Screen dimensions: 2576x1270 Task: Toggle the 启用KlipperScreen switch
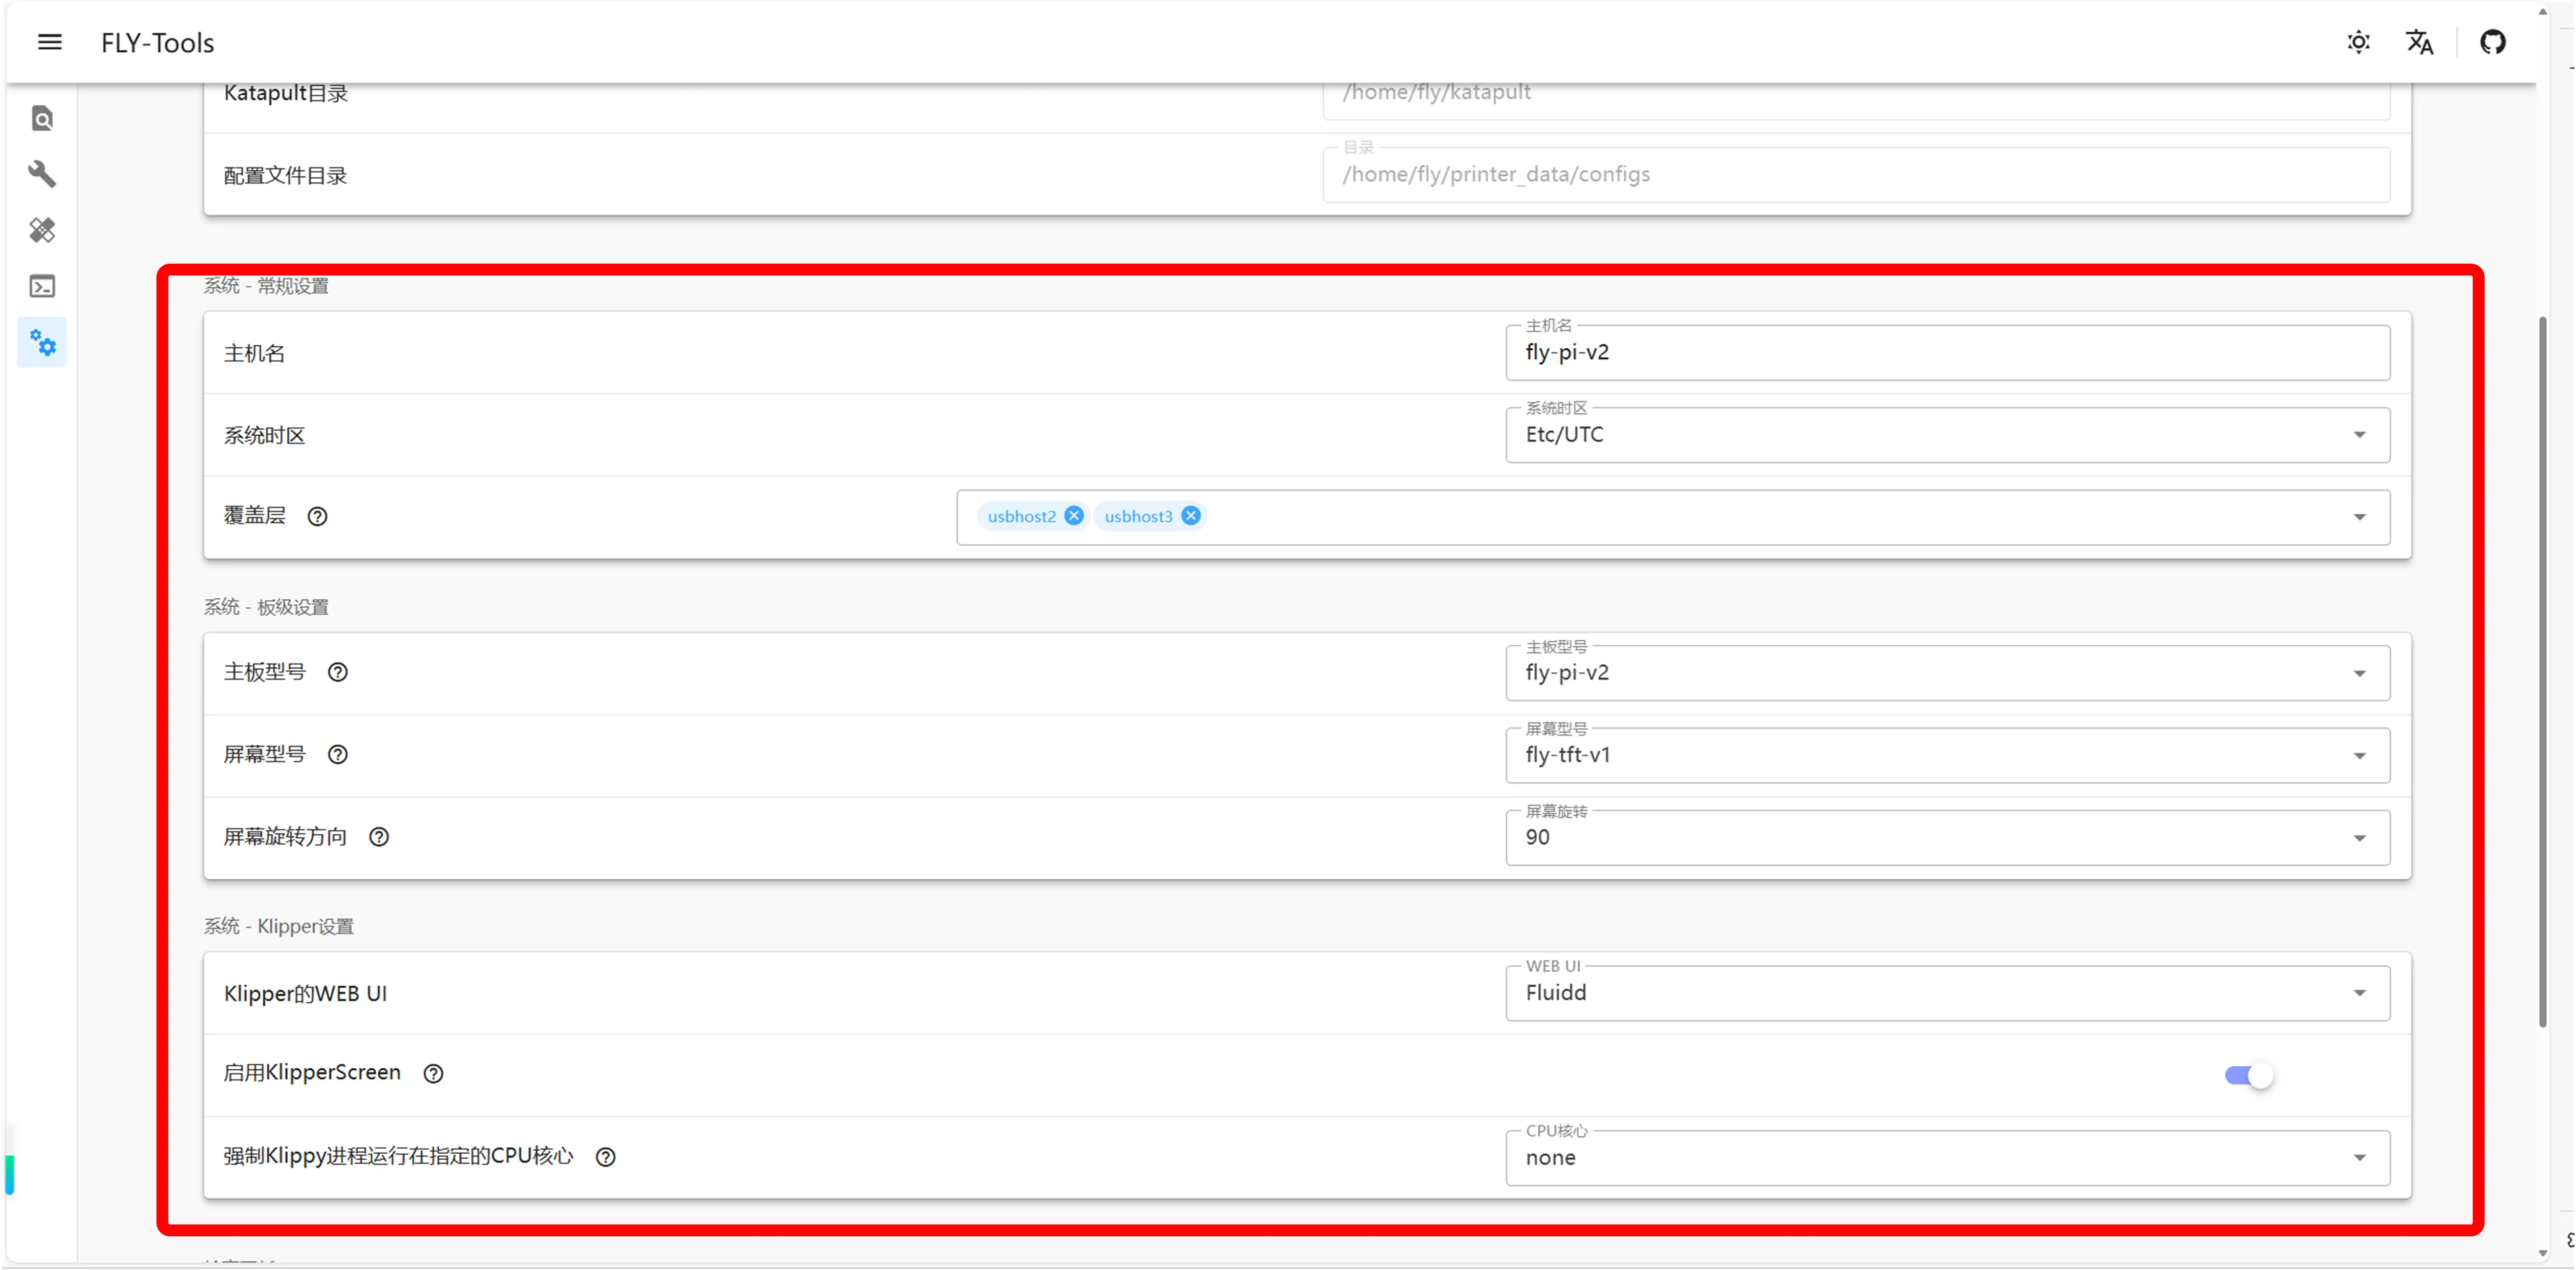[x=2248, y=1075]
